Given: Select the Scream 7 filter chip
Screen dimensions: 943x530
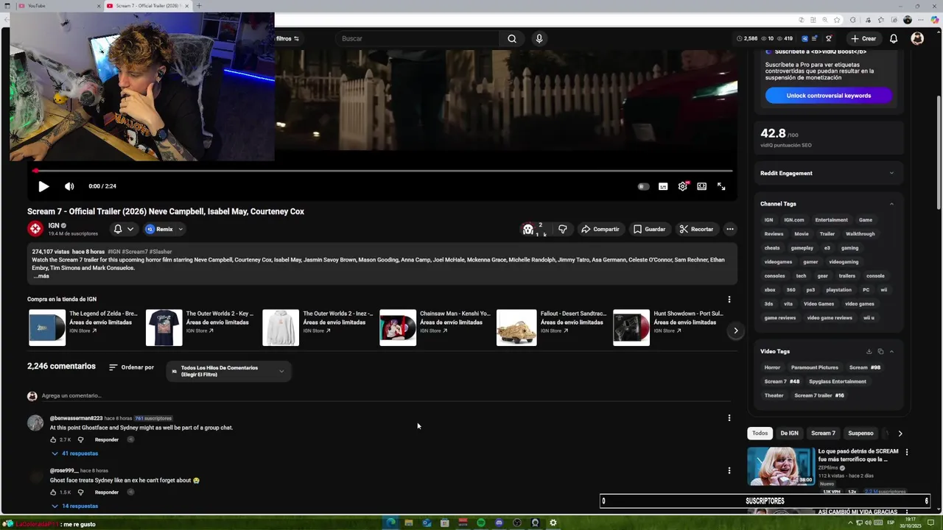Looking at the screenshot, I should pos(823,434).
